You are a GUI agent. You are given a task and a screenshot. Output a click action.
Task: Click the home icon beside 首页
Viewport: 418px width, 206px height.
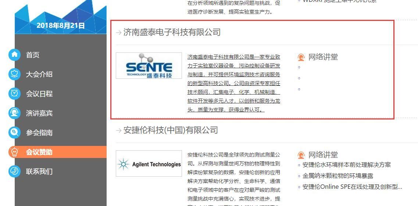click(x=14, y=55)
